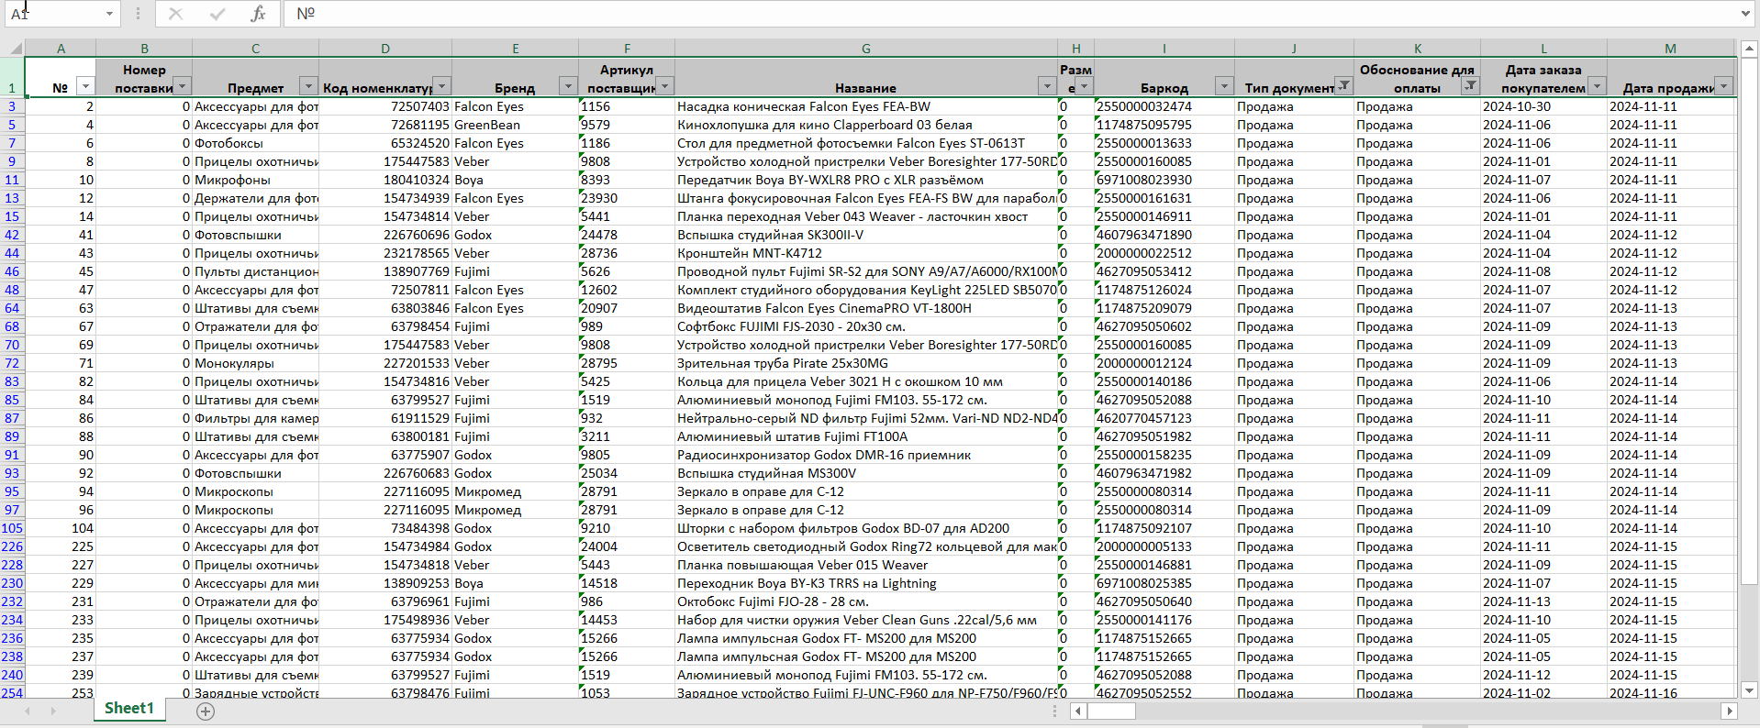Open the Название column filter dropdown
This screenshot has height=728, width=1760.
pyautogui.click(x=1047, y=86)
